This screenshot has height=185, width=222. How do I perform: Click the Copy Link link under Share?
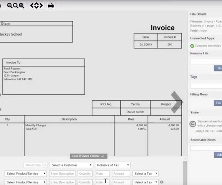point(202,131)
